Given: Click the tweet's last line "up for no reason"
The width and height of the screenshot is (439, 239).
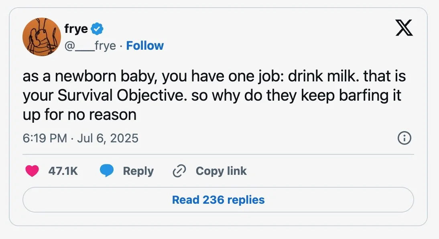Looking at the screenshot, I should tap(79, 115).
